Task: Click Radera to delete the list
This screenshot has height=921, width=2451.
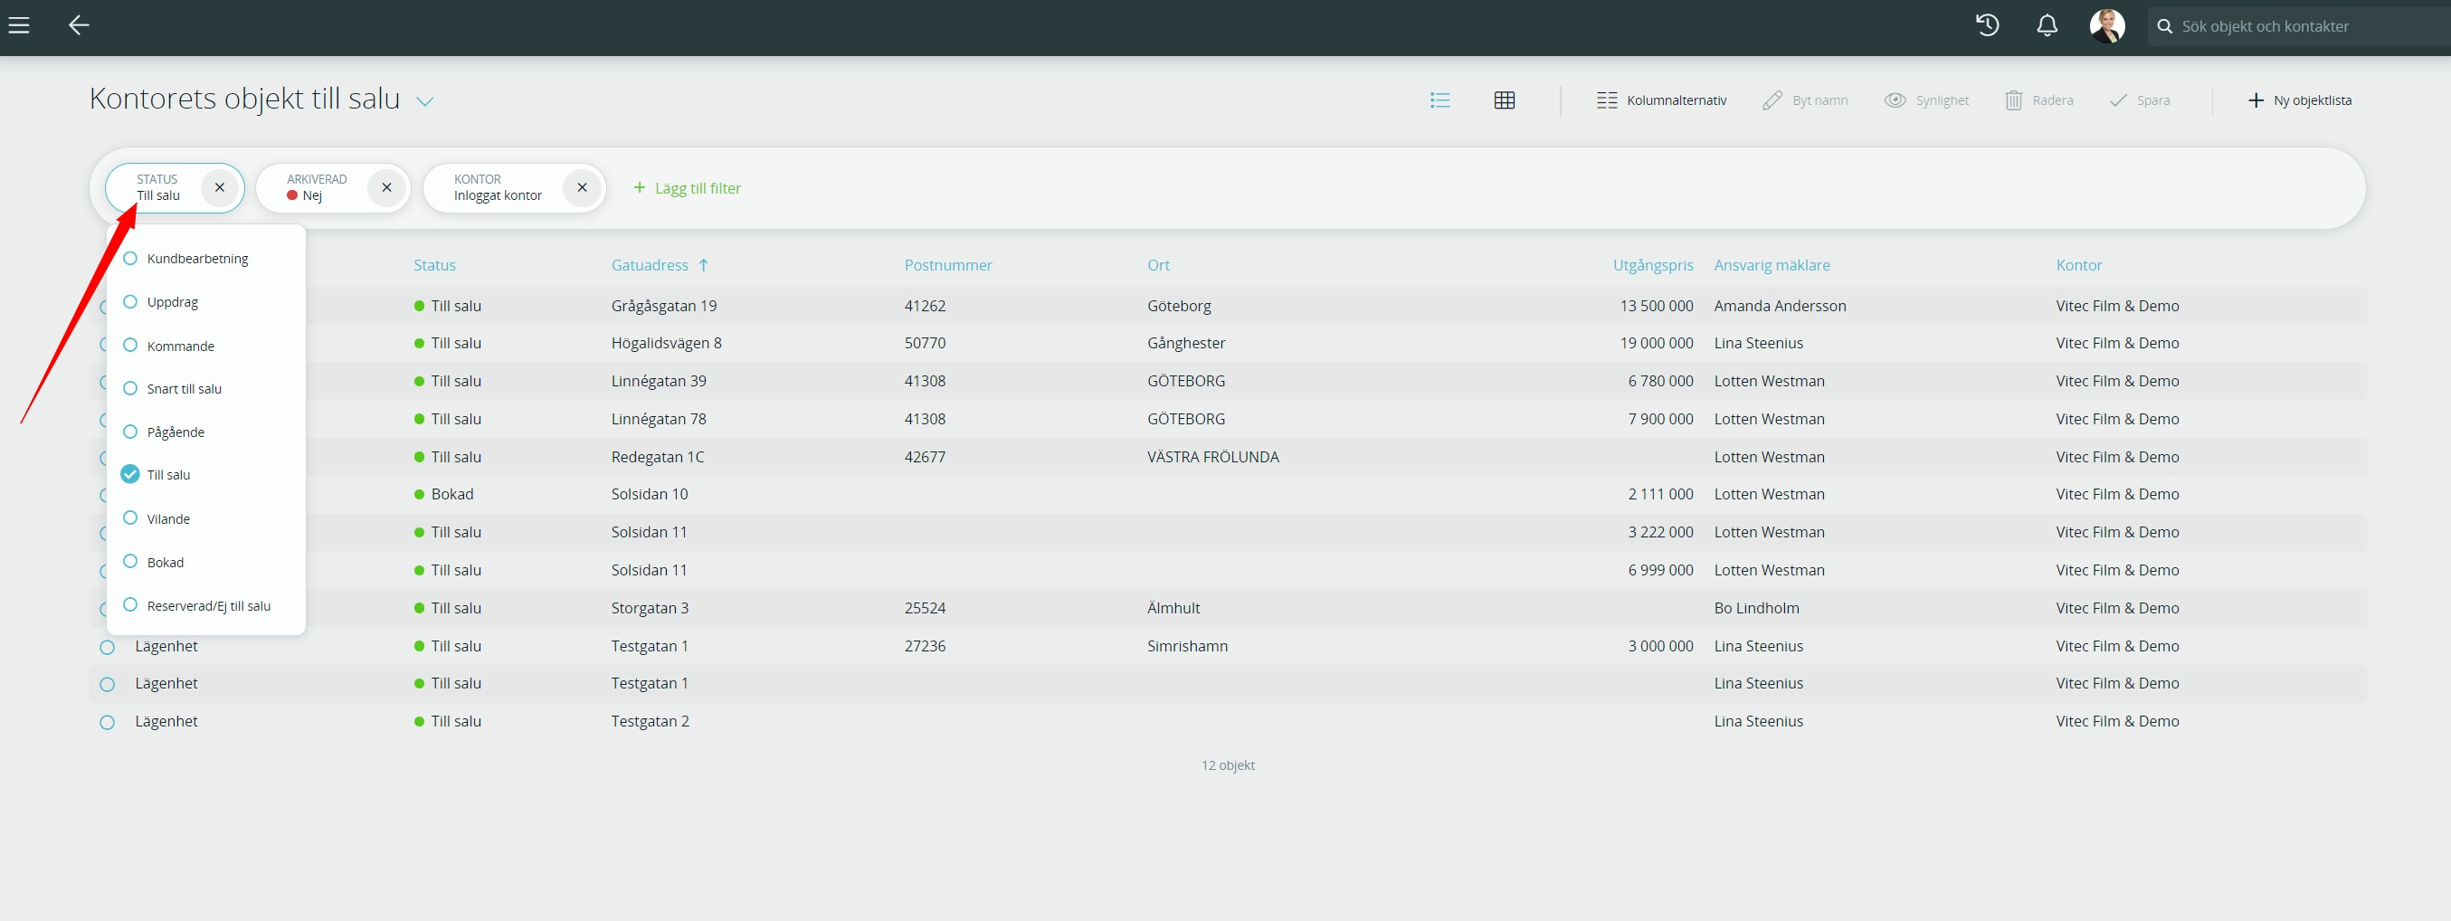Action: coord(2039,100)
